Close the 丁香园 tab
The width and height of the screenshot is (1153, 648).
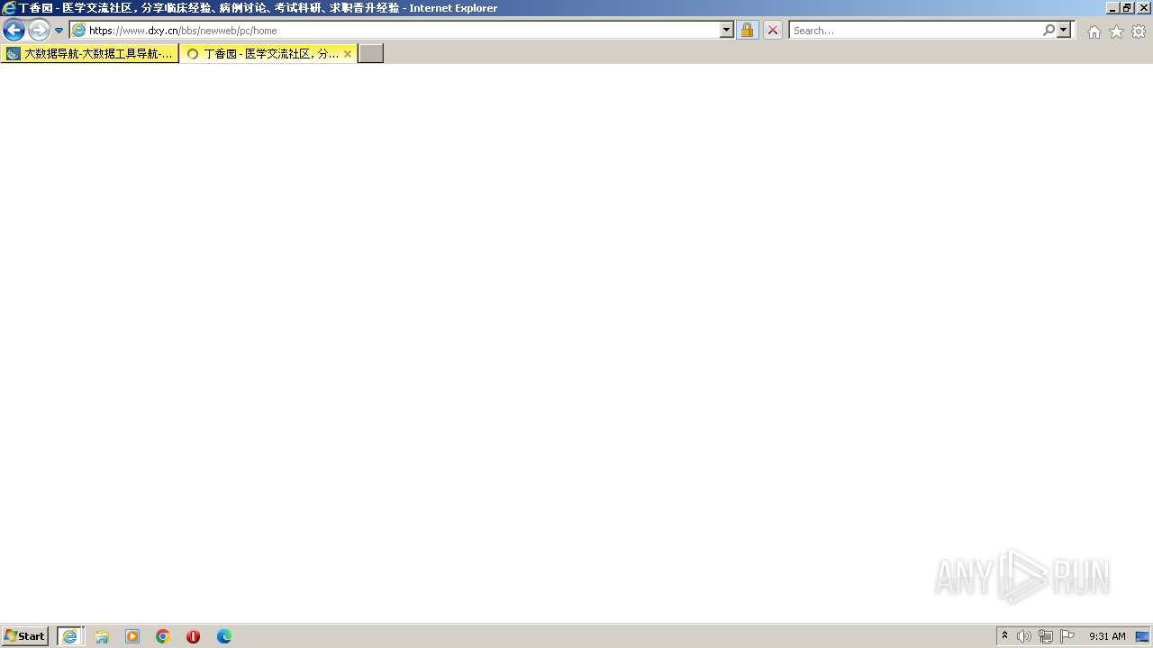[x=348, y=54]
